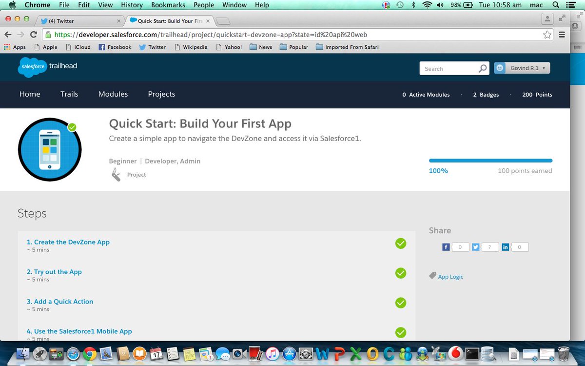Click the Chrome profile person button
This screenshot has height=366, width=585.
[x=547, y=19]
